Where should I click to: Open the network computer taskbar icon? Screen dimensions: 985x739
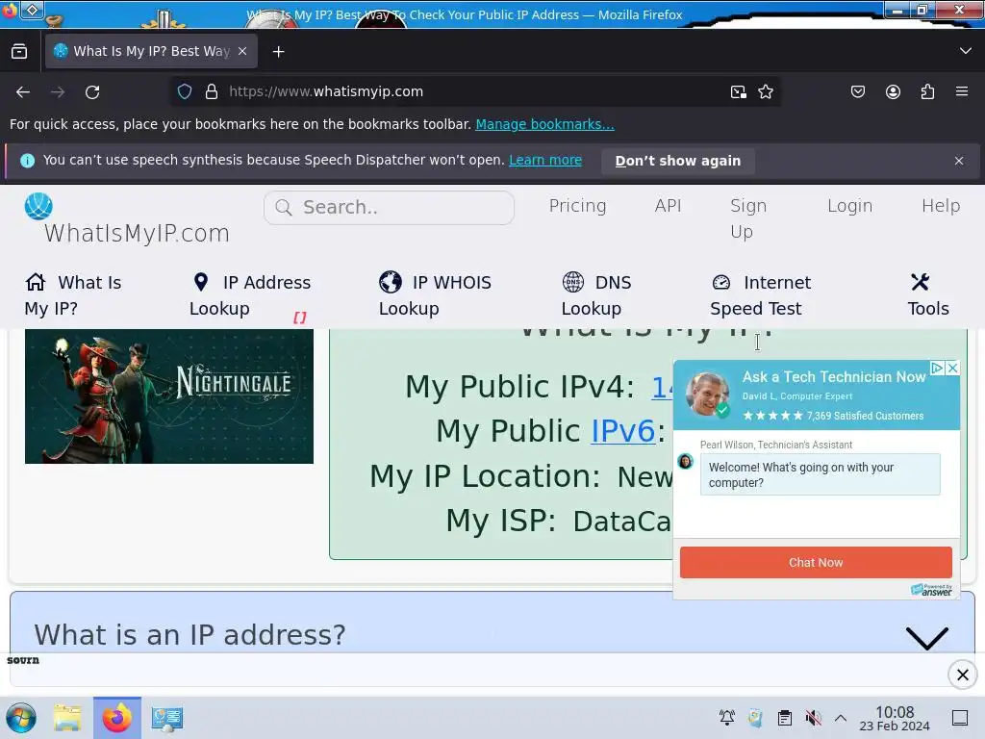167,718
